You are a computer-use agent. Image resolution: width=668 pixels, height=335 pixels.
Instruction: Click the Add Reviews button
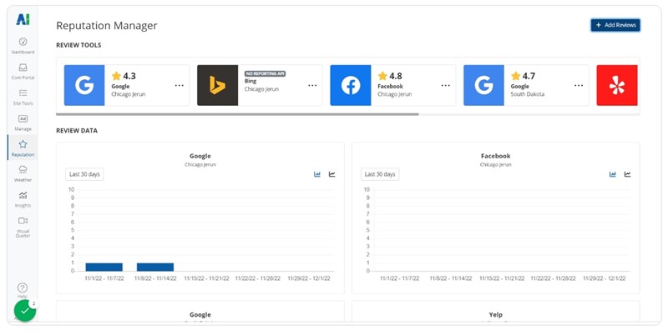click(x=615, y=25)
